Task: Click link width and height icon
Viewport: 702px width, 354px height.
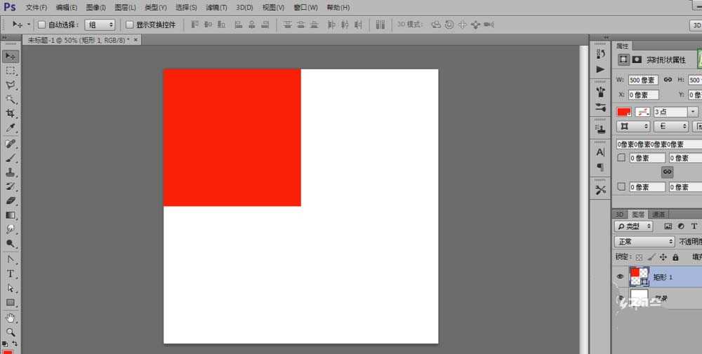Action: pos(668,80)
